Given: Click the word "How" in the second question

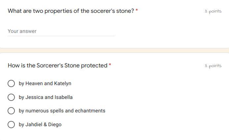Looking at the screenshot, I should (x=14, y=65).
